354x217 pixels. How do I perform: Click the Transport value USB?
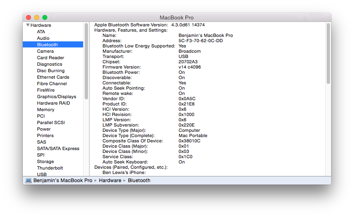183,56
